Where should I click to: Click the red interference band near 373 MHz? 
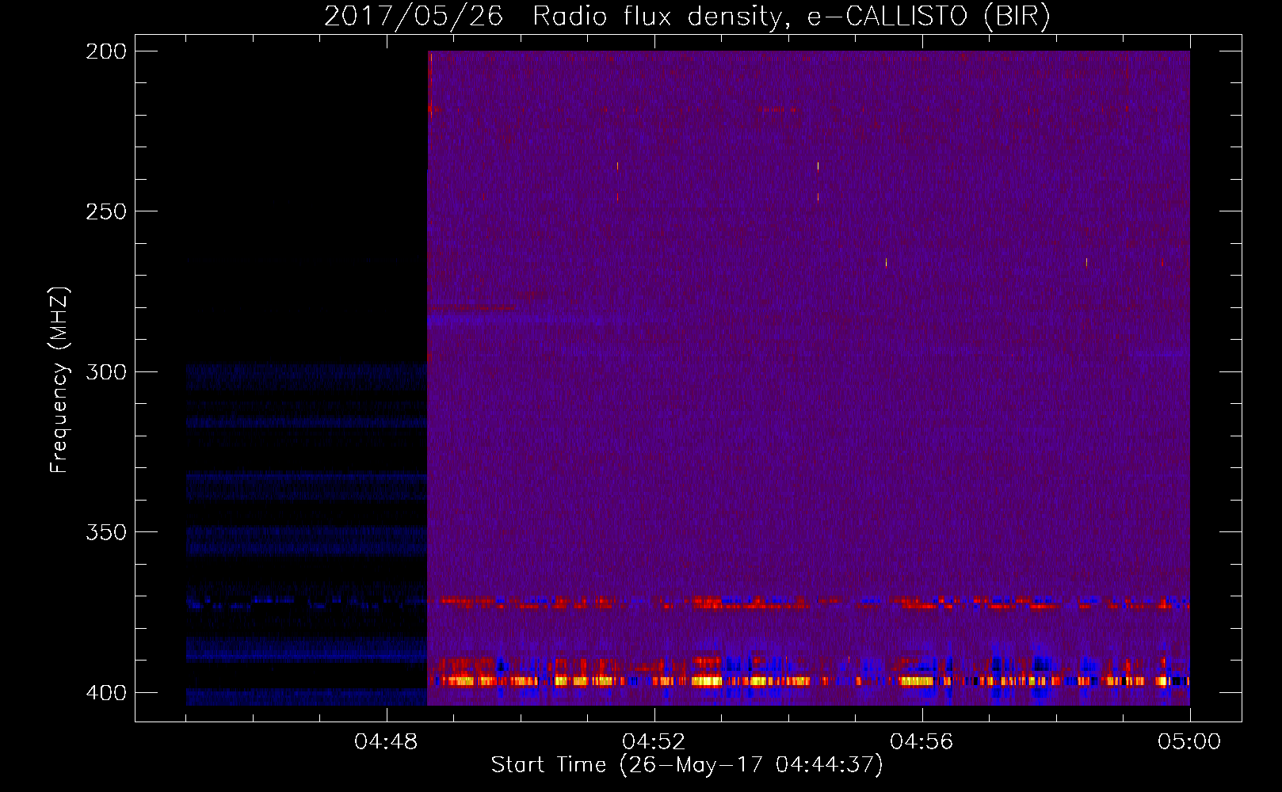pos(809,603)
